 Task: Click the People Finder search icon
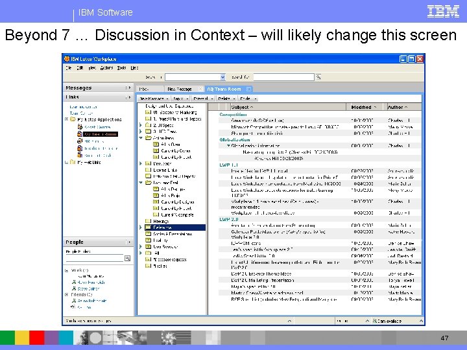point(128,259)
